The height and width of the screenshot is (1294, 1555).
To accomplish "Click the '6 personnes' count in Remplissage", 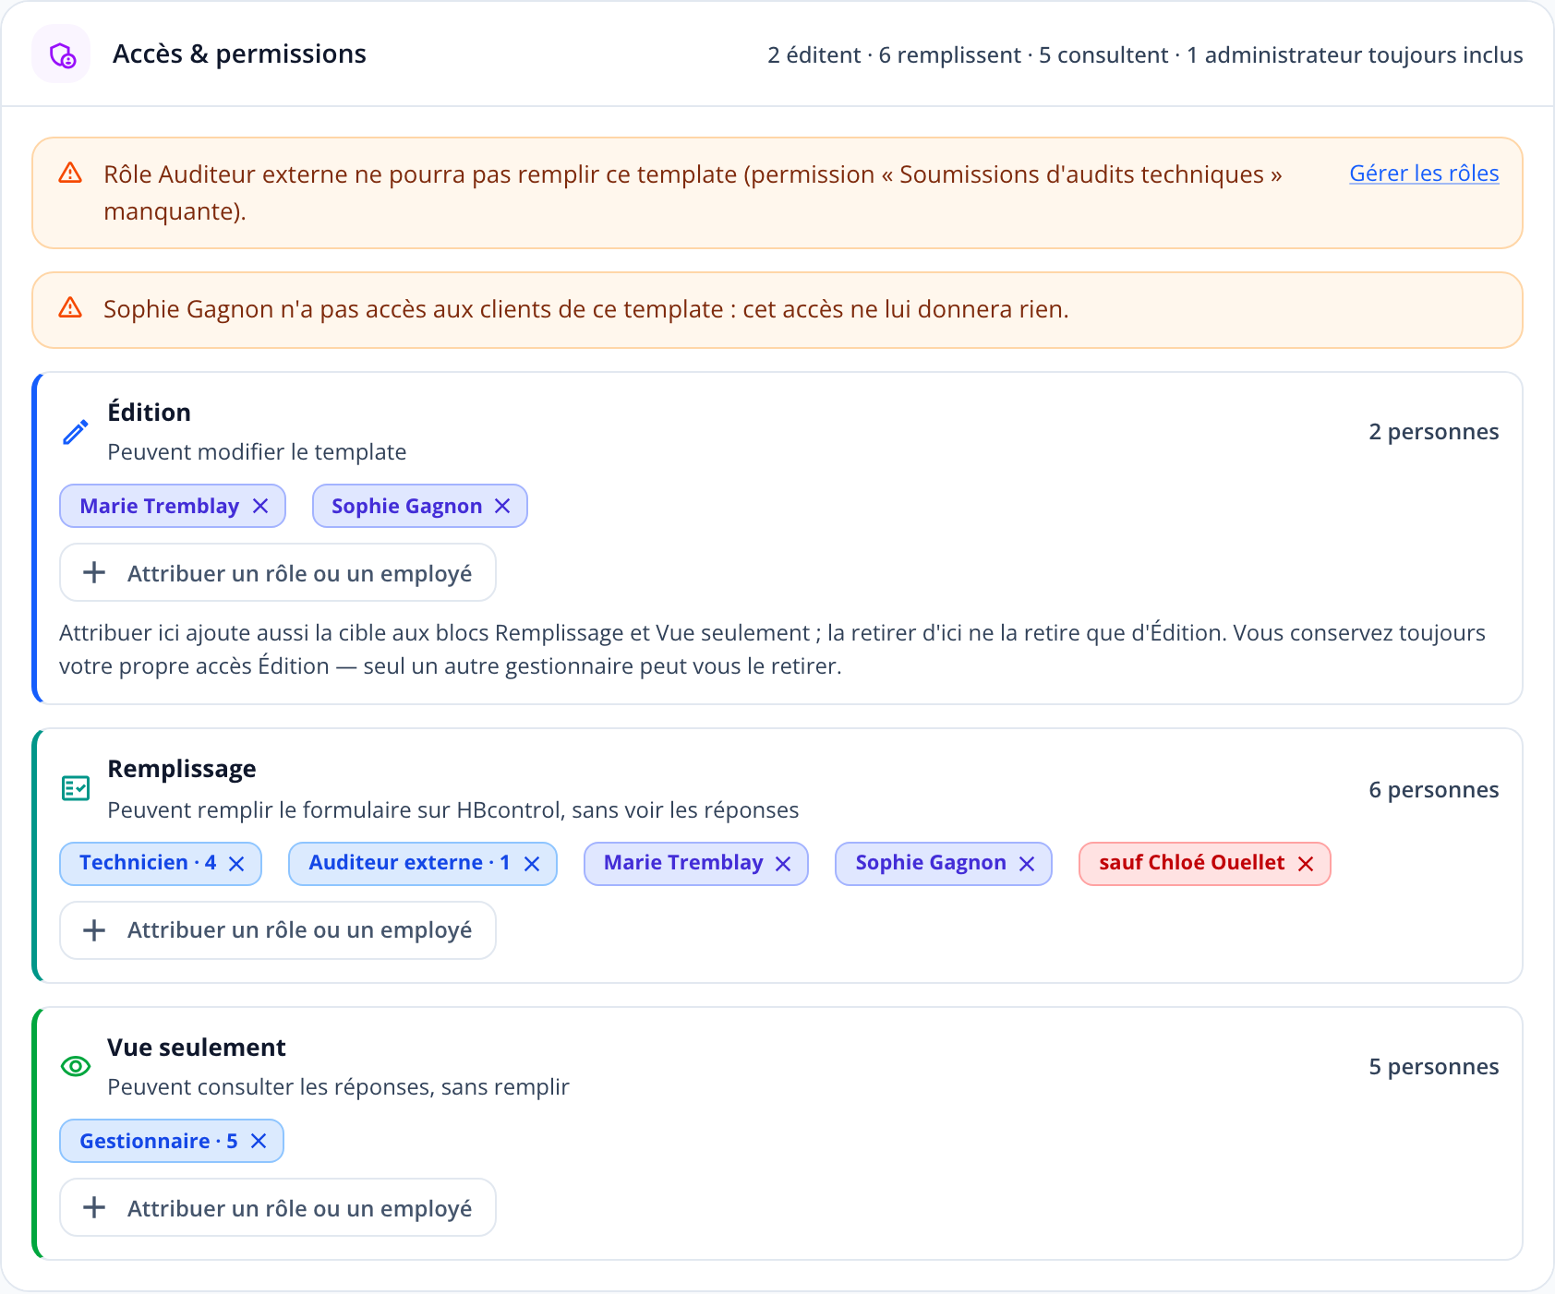I will coord(1434,790).
